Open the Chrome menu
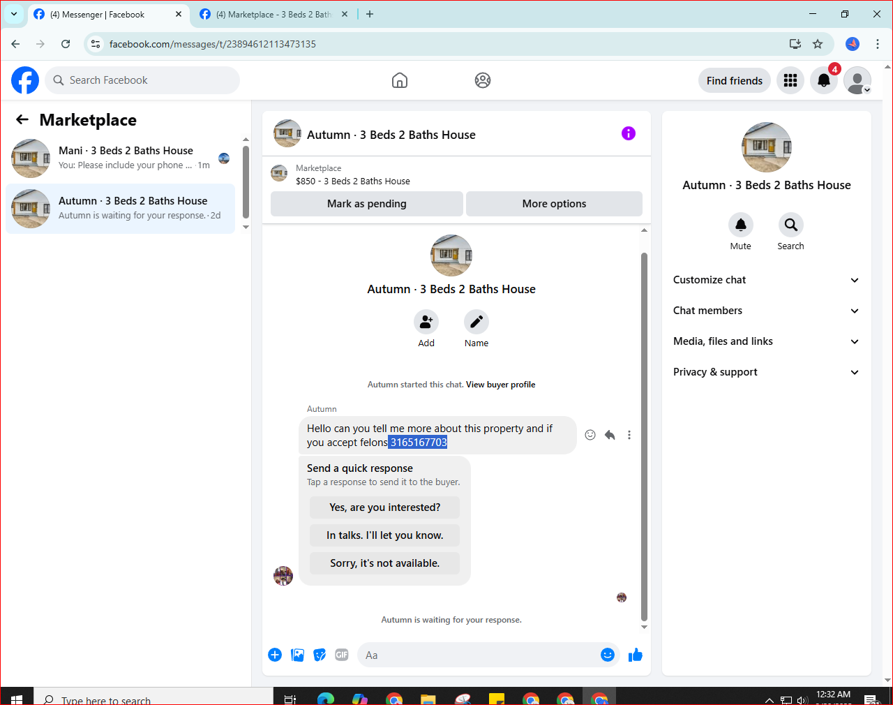893x705 pixels. 878,44
